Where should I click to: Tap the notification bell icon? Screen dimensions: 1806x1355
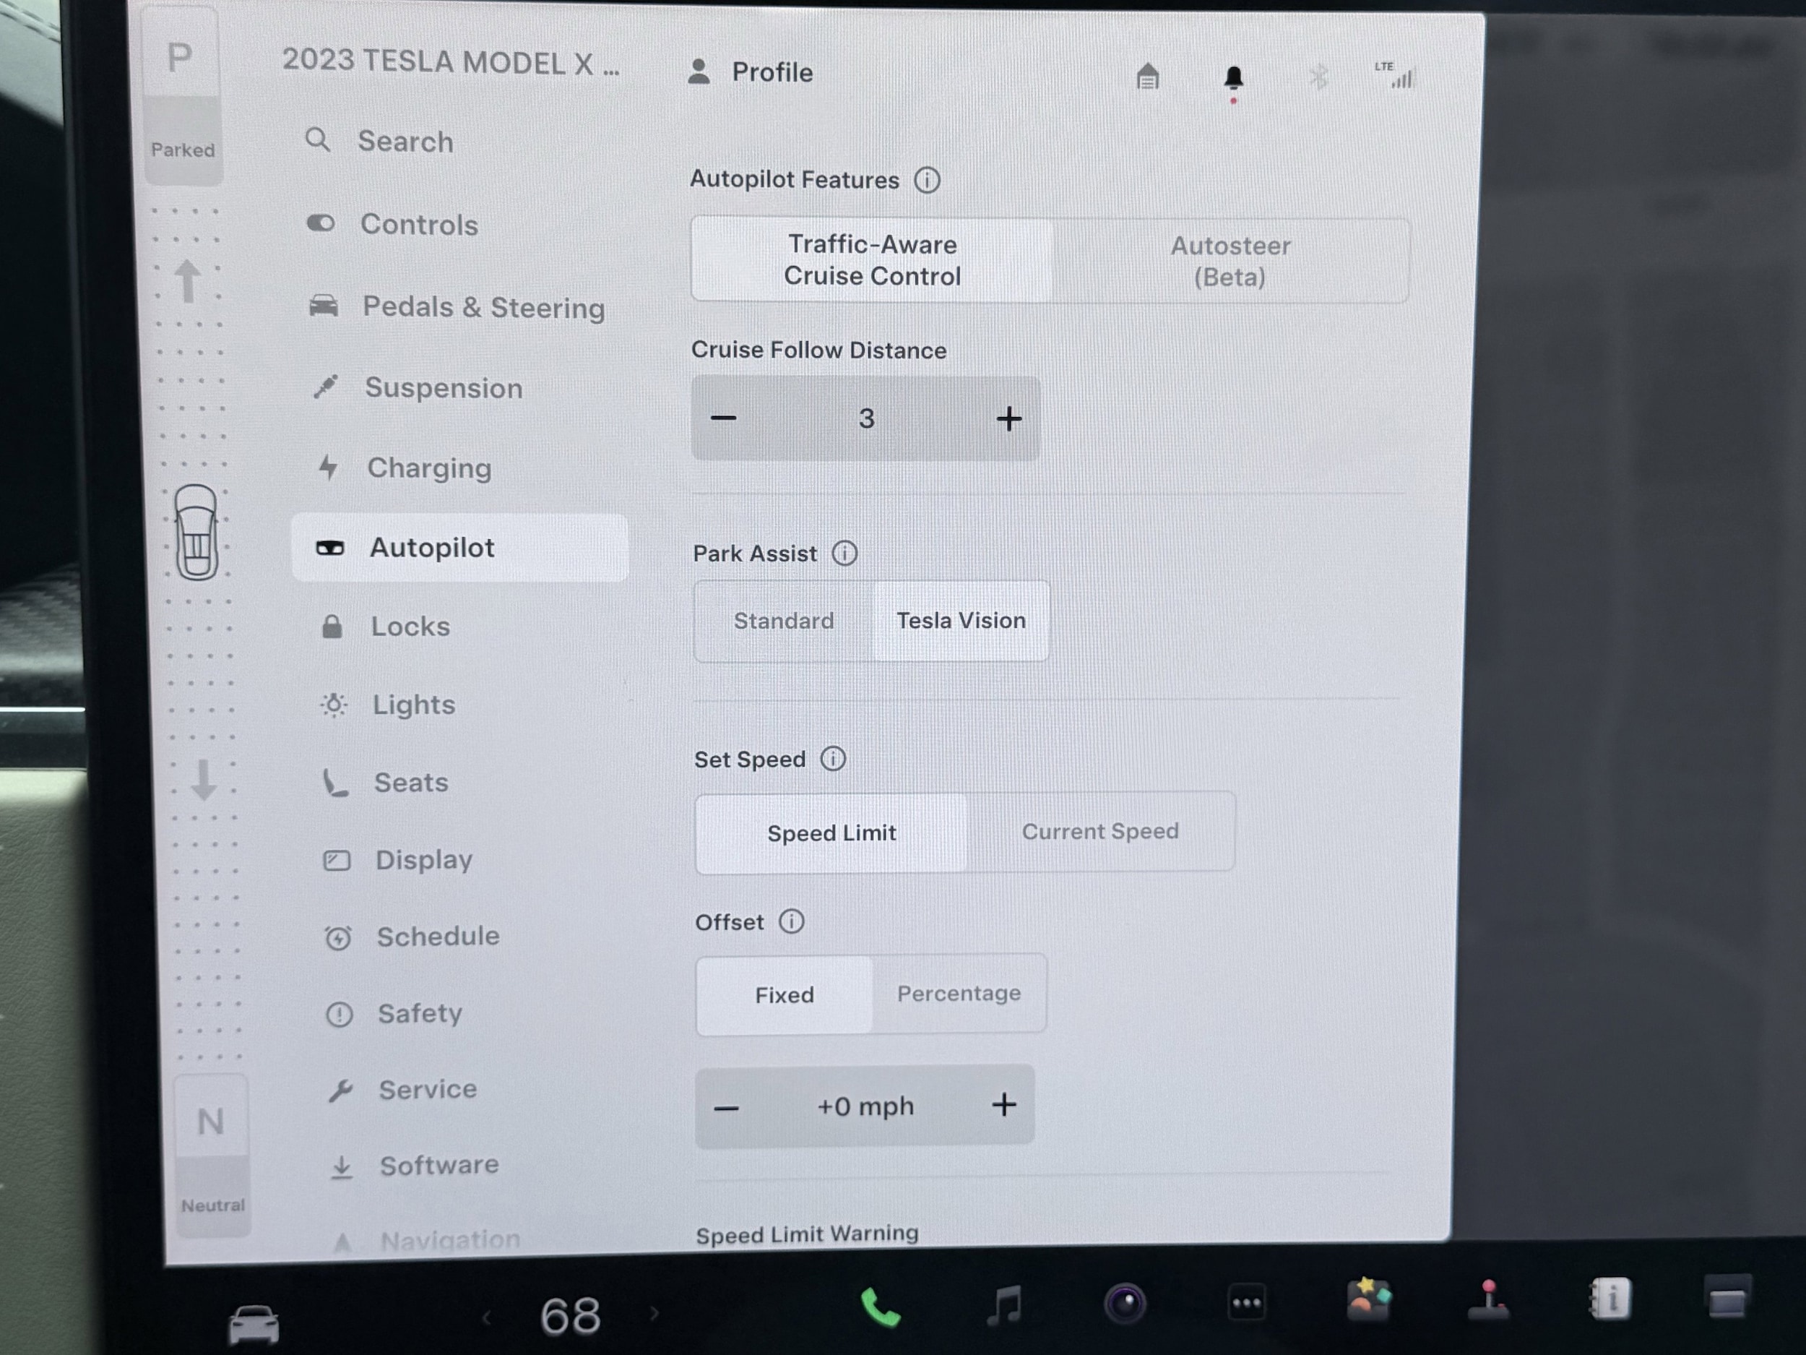pos(1233,78)
